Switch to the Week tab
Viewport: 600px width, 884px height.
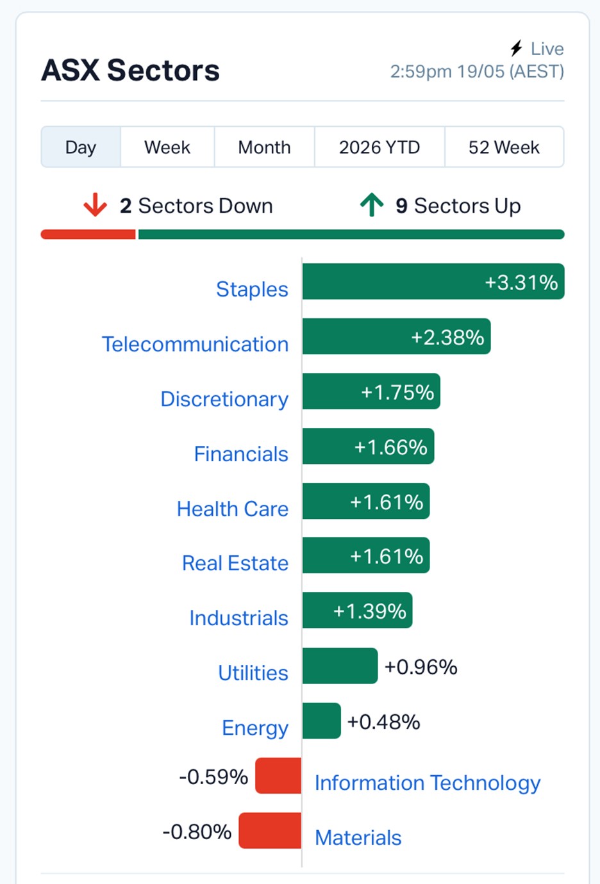click(x=167, y=147)
